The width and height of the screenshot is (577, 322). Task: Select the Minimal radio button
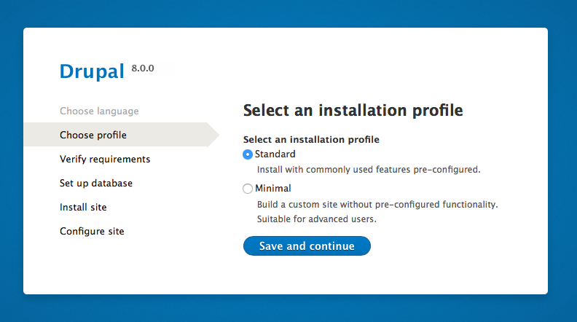pos(248,189)
